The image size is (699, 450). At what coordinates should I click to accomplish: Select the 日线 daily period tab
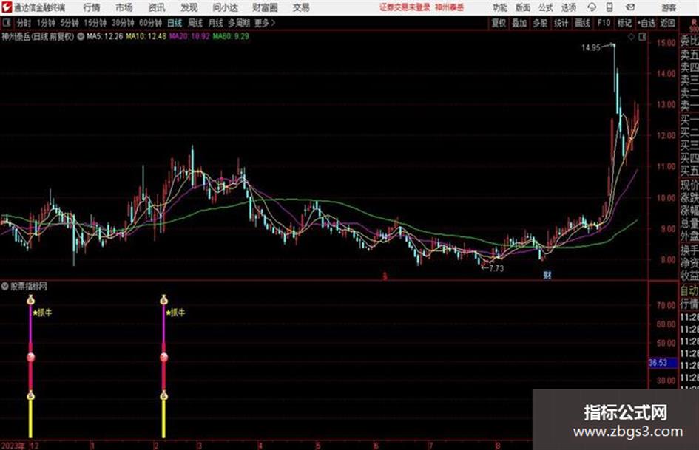175,23
